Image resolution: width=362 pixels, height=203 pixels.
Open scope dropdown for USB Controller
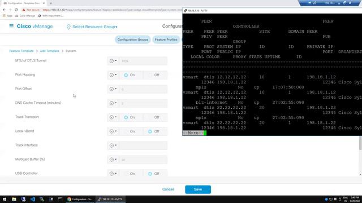point(113,174)
